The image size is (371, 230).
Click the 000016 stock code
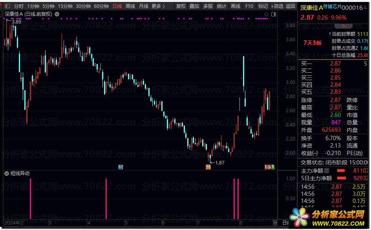(x=352, y=8)
